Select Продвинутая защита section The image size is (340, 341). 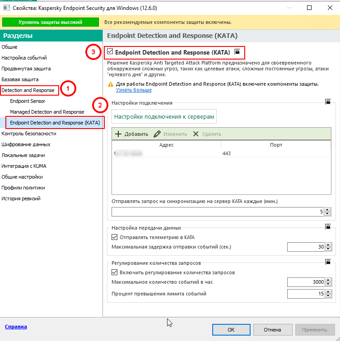pos(26,69)
